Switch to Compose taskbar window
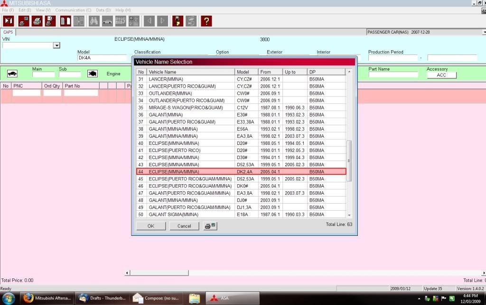 pyautogui.click(x=156, y=298)
